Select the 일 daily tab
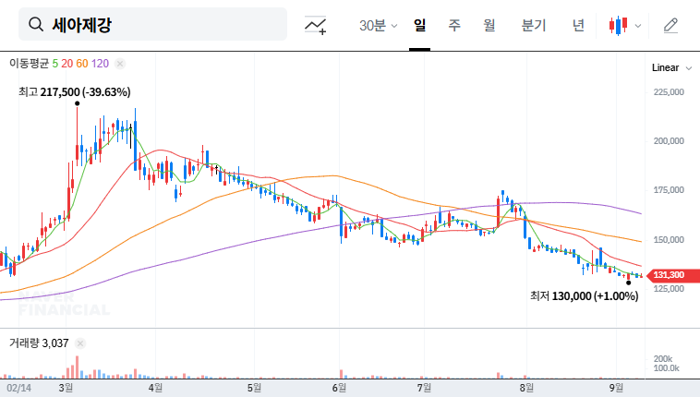 point(419,25)
